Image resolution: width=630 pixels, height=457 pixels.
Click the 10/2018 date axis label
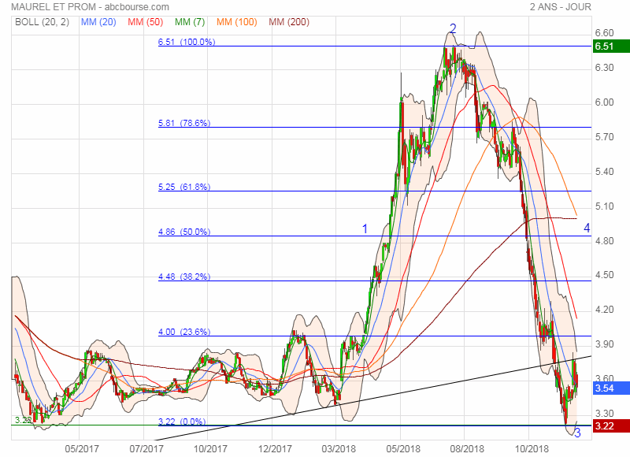[x=531, y=448]
